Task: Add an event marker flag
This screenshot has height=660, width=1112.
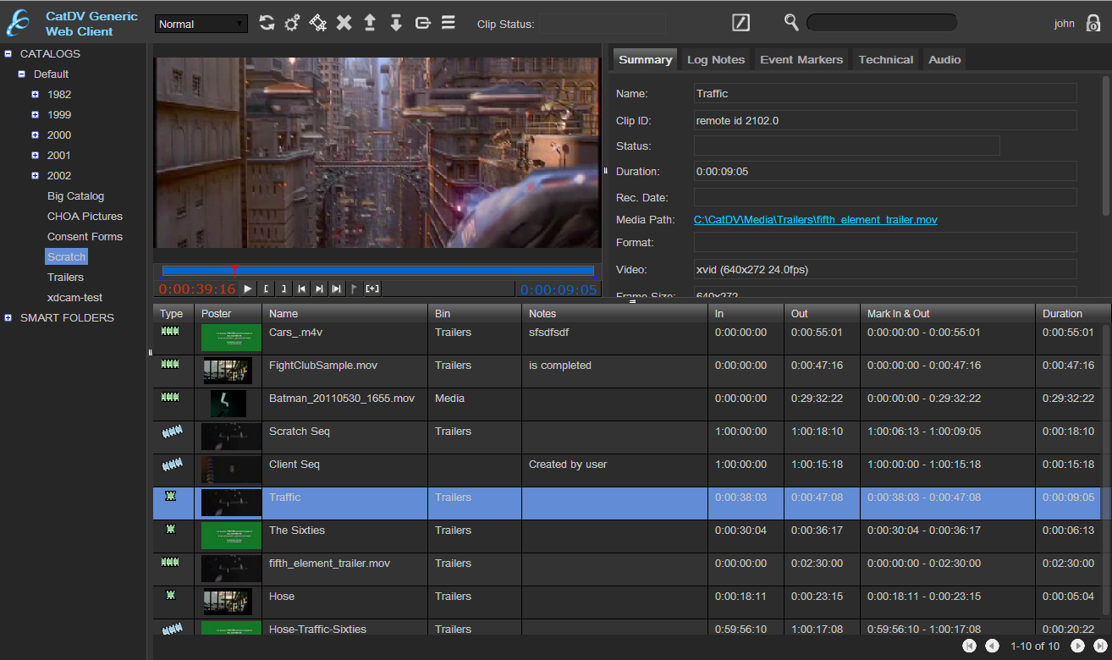Action: coord(355,289)
